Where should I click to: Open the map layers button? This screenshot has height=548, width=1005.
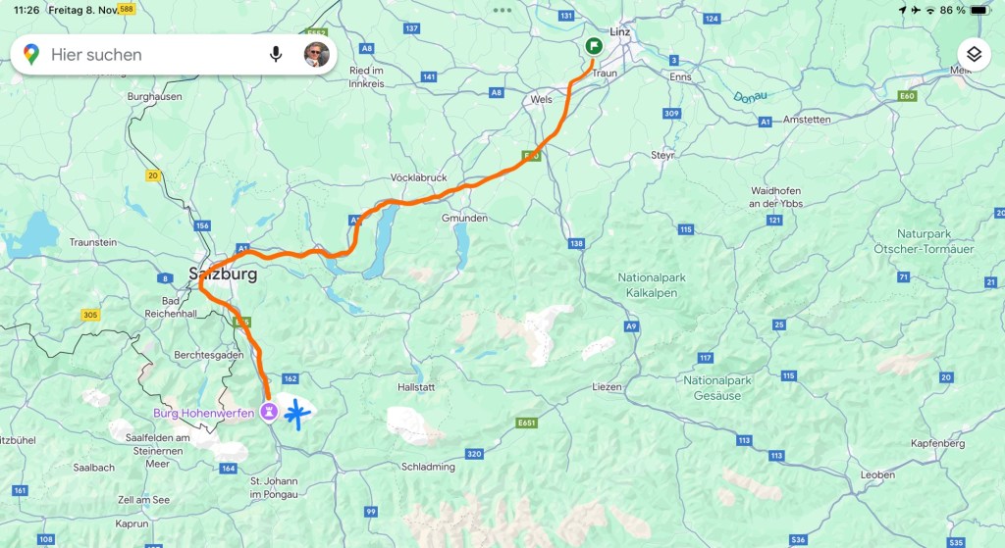(974, 55)
